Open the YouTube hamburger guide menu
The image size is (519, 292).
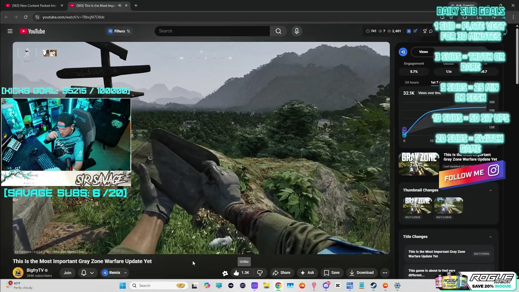10,31
